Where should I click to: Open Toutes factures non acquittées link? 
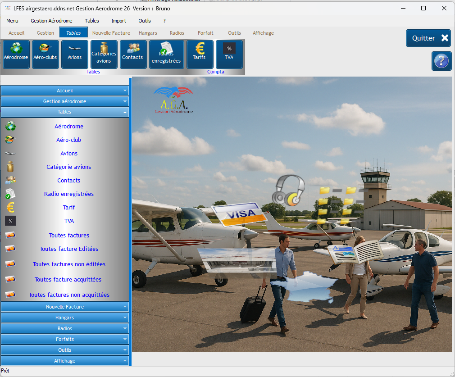pyautogui.click(x=69, y=295)
